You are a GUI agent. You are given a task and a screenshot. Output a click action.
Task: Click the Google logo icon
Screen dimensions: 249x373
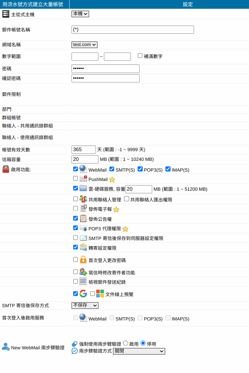[84, 294]
